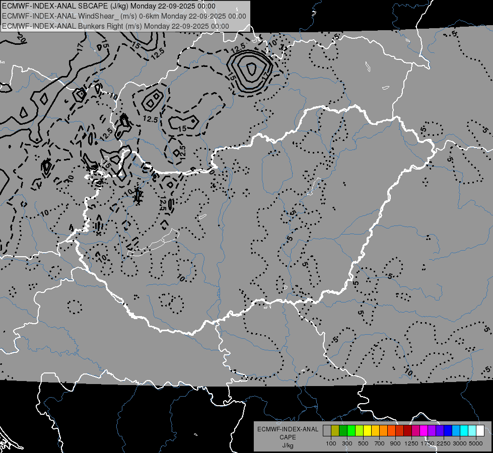This screenshot has width=493, height=453.
Task: Select the bright yellow legend swatch
Action: pos(367,431)
